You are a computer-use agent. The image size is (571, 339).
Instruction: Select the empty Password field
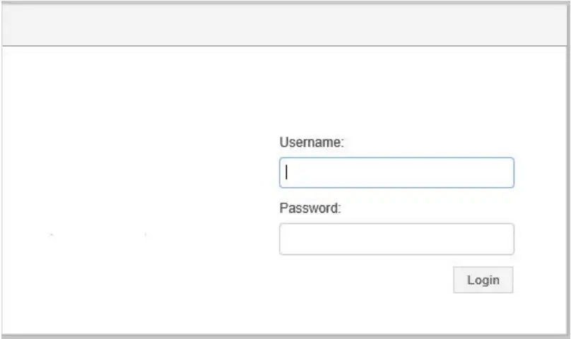396,239
